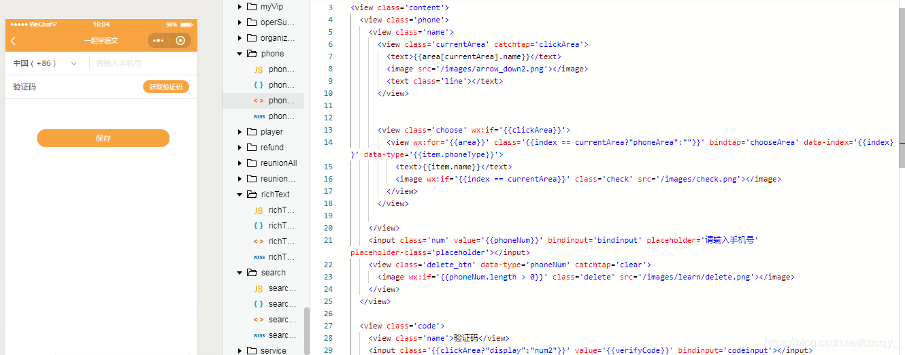Collapse the phone folder
Screen dimensions: 905x355
click(x=240, y=54)
